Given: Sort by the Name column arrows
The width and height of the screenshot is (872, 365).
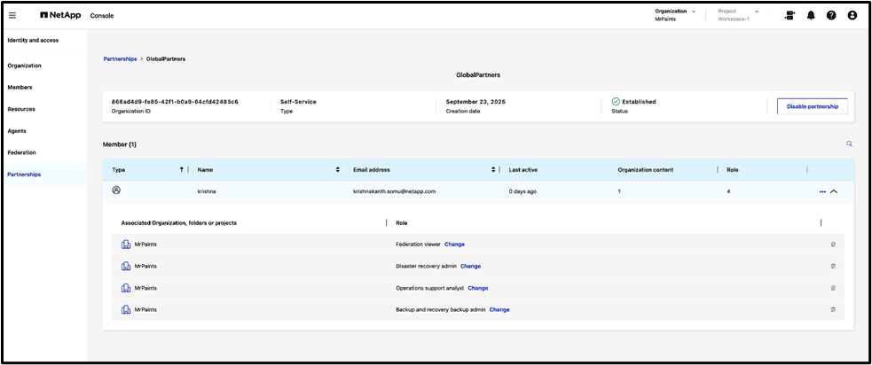Looking at the screenshot, I should 338,169.
